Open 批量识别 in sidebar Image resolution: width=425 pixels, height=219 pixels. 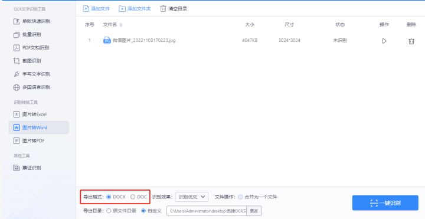(x=38, y=34)
